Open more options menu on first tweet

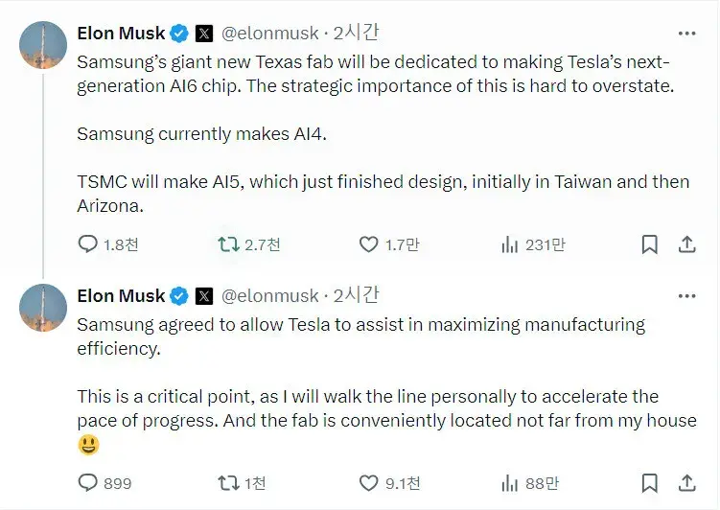click(x=686, y=34)
